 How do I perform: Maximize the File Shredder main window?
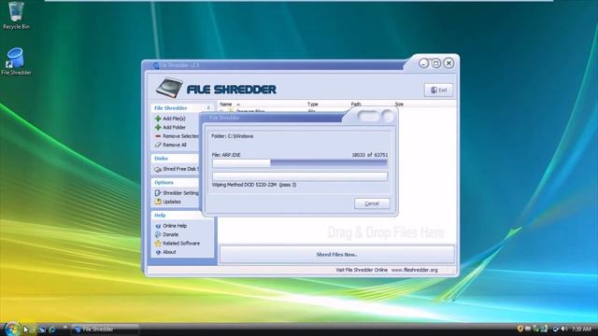pyautogui.click(x=436, y=63)
